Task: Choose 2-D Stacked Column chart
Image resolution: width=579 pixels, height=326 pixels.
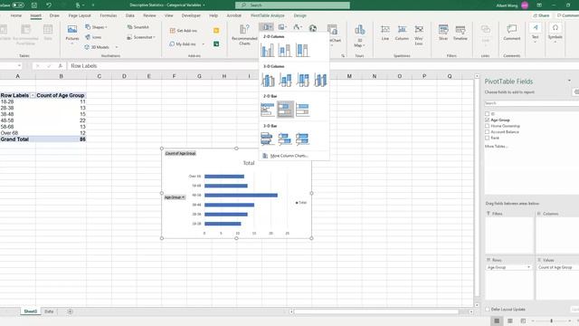Action: [x=285, y=50]
